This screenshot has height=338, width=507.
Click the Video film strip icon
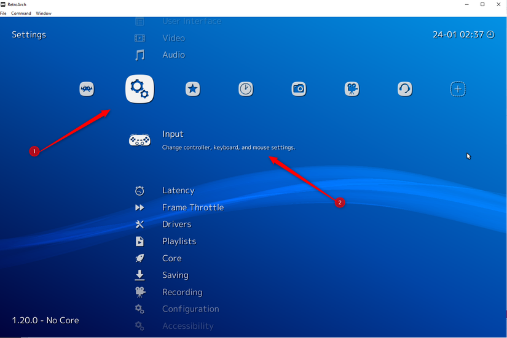(x=140, y=38)
